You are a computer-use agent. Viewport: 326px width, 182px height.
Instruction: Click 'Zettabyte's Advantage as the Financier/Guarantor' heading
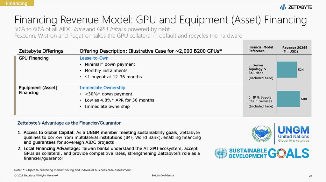[x=69, y=123]
